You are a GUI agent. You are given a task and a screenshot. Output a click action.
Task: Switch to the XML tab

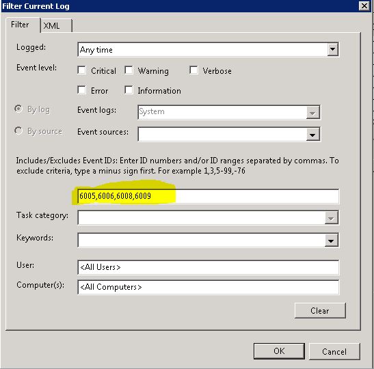[x=56, y=25]
